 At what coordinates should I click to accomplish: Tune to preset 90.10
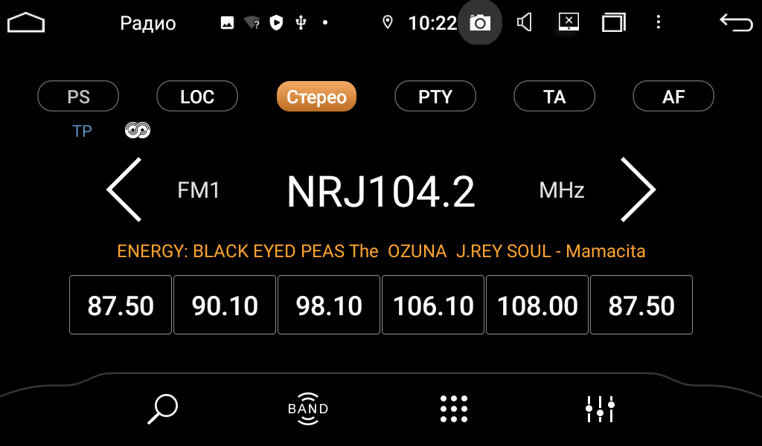225,305
